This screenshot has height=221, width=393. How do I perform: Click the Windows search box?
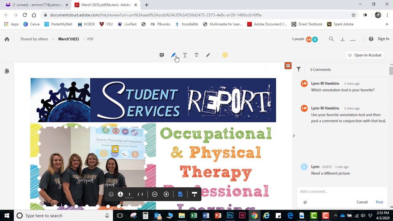click(63, 215)
